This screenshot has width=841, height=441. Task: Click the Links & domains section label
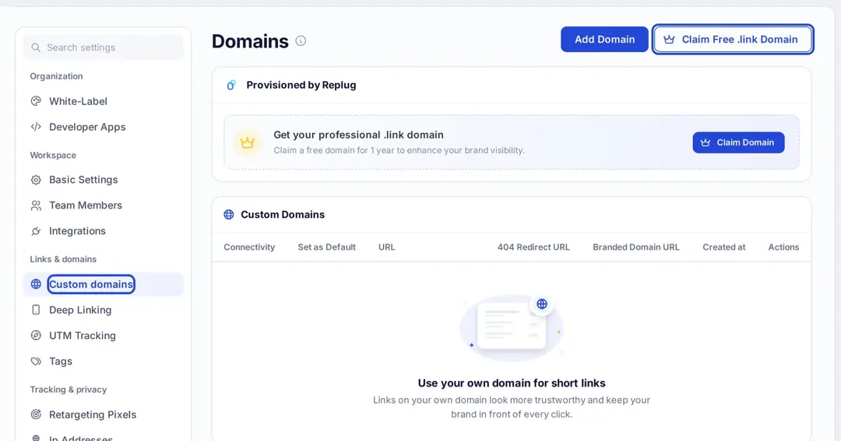(63, 259)
